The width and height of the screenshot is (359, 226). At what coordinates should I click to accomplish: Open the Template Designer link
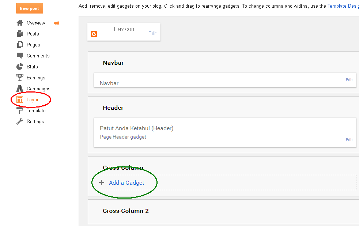[x=343, y=6]
